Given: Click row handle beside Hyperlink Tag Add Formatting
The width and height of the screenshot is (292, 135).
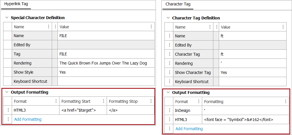Looking at the screenshot, I should pos(8,119).
